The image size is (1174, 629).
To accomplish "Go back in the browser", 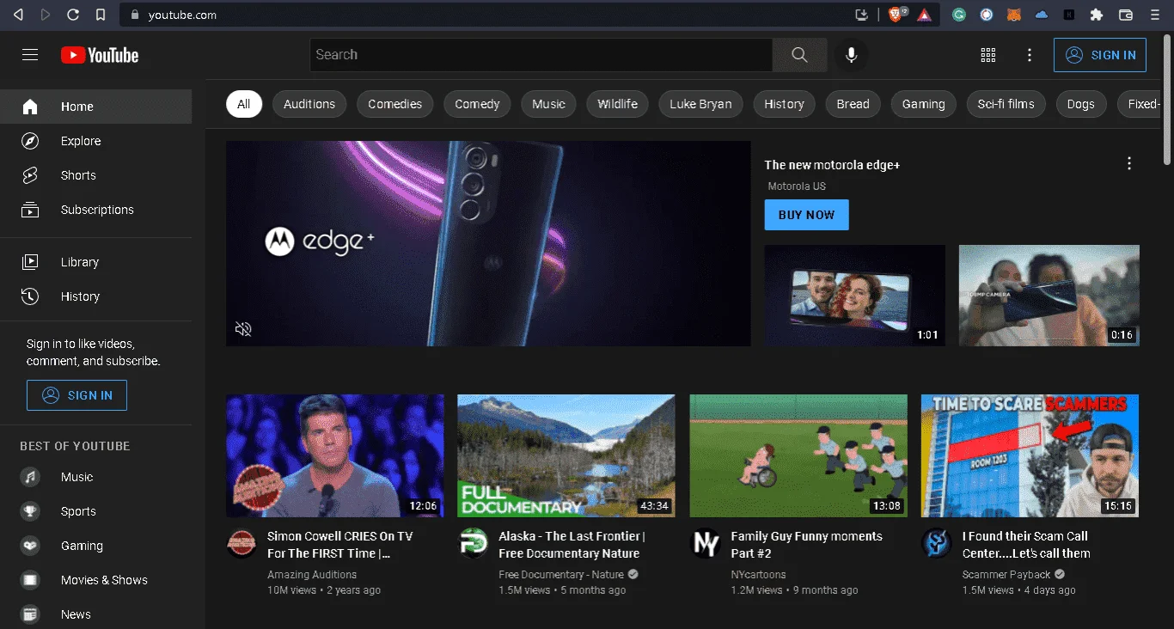I will point(18,15).
